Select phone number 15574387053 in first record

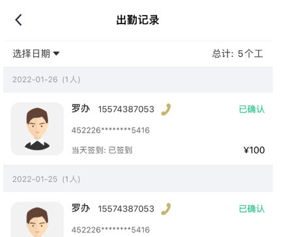click(x=126, y=109)
